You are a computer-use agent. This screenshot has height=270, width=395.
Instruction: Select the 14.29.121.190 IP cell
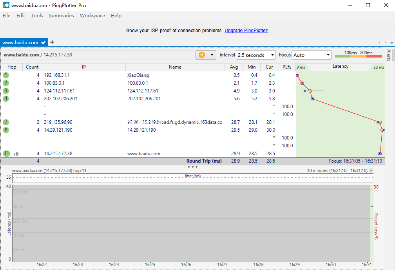click(x=58, y=130)
